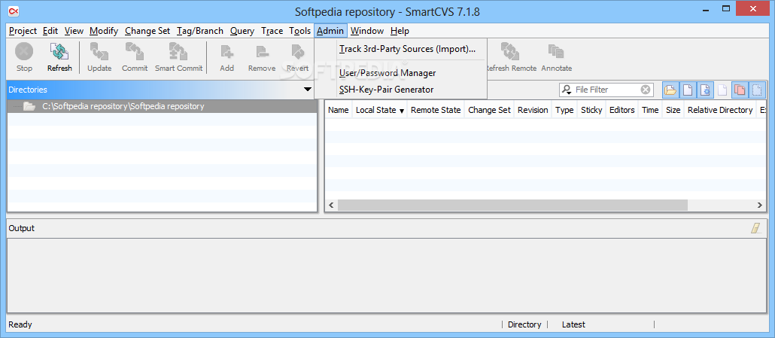Sort by the Revision column header

(x=533, y=110)
